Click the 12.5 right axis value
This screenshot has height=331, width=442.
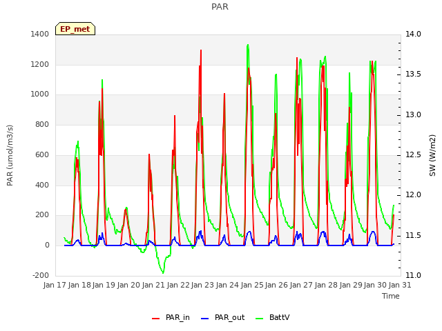413,154
